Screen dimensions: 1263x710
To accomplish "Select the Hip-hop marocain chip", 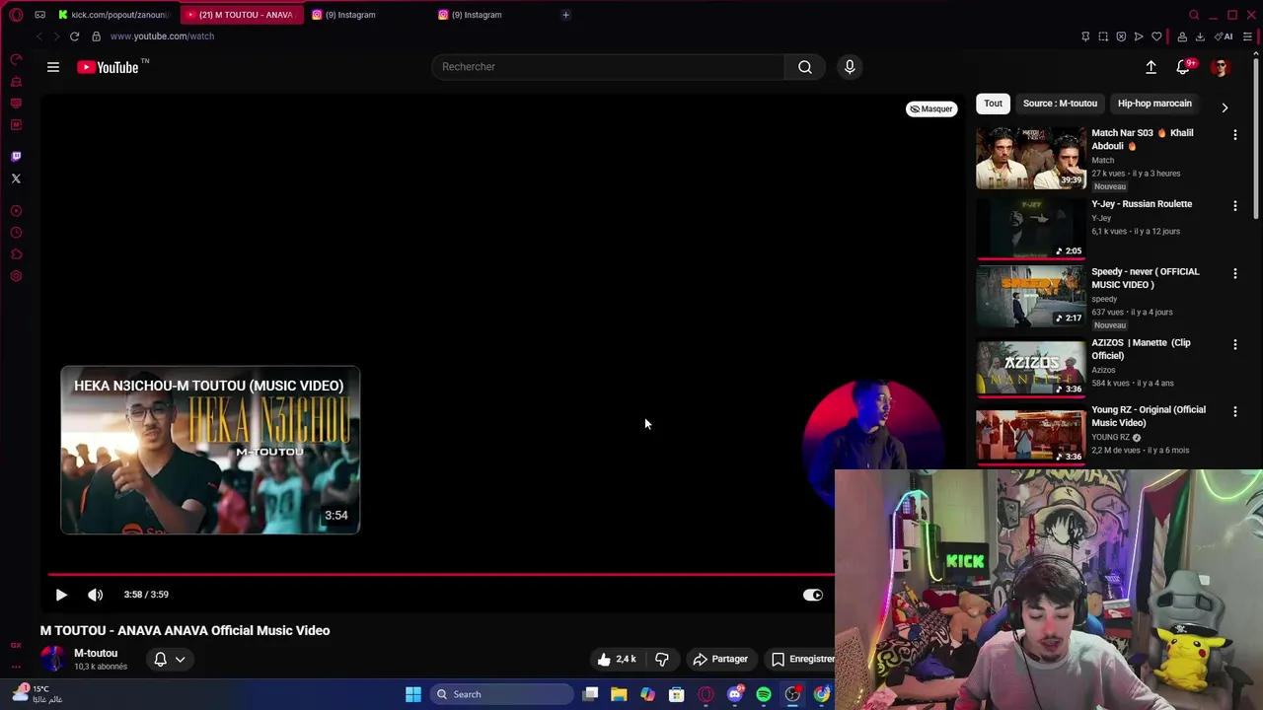I will (1154, 104).
